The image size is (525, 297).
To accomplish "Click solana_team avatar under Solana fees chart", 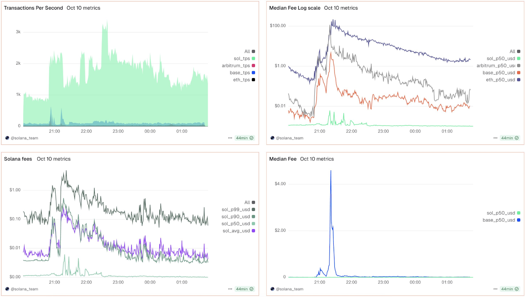I will pyautogui.click(x=7, y=289).
